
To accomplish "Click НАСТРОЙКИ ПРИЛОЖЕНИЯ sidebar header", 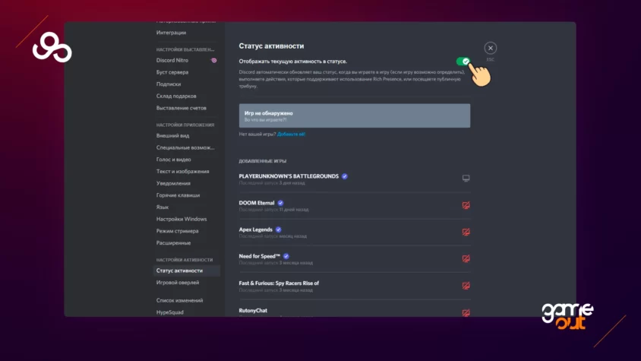I will click(x=185, y=125).
